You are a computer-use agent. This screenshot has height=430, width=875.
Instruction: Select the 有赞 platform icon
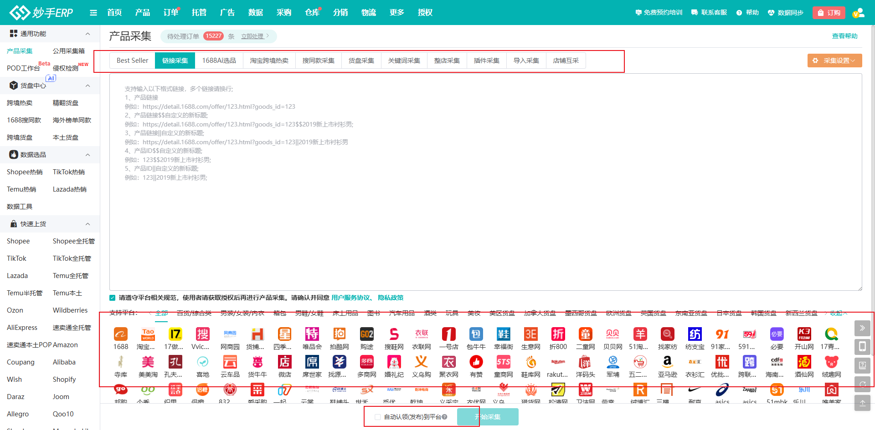click(476, 362)
